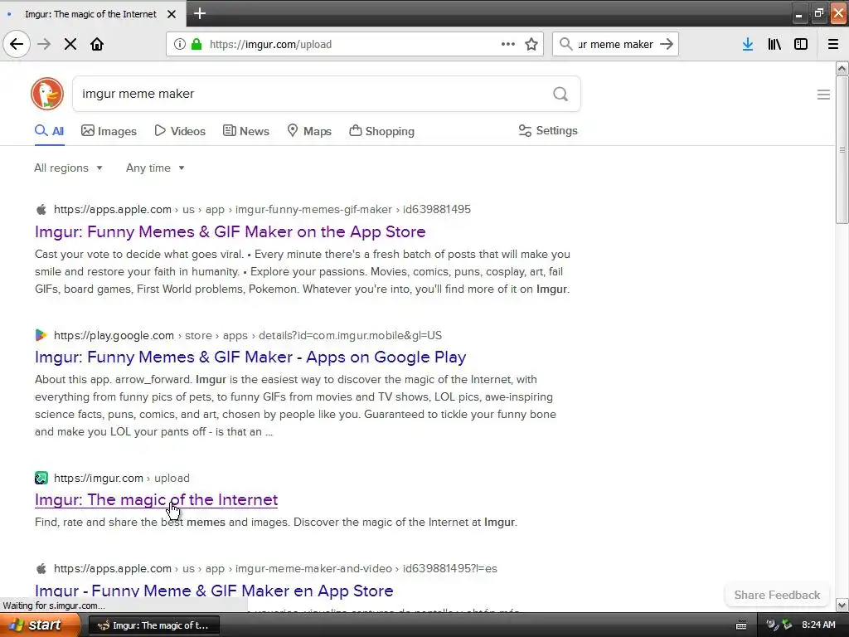Click the apps.apple.com first result URL
This screenshot has width=849, height=637.
[x=262, y=210]
